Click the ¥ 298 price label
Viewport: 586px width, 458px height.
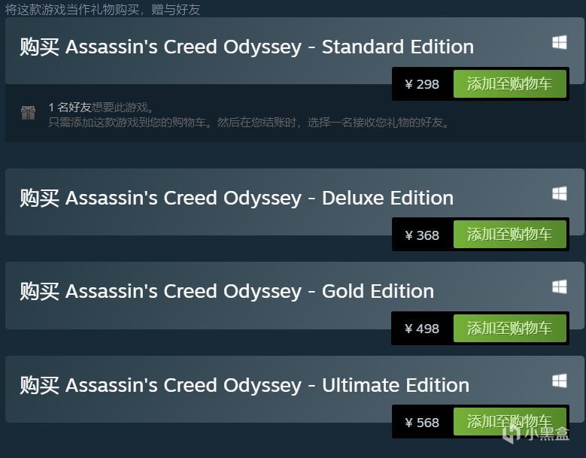click(422, 84)
